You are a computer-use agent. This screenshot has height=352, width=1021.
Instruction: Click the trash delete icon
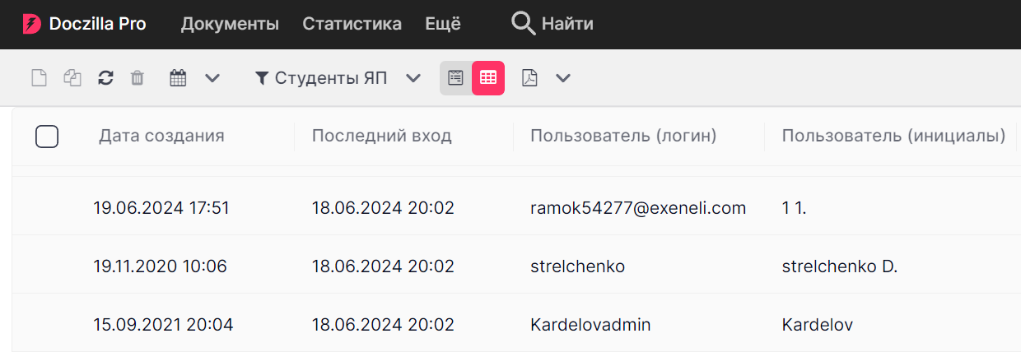(138, 78)
